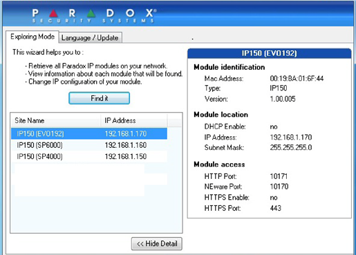Click the Subnet Mask label
The height and width of the screenshot is (255, 356).
click(x=224, y=147)
